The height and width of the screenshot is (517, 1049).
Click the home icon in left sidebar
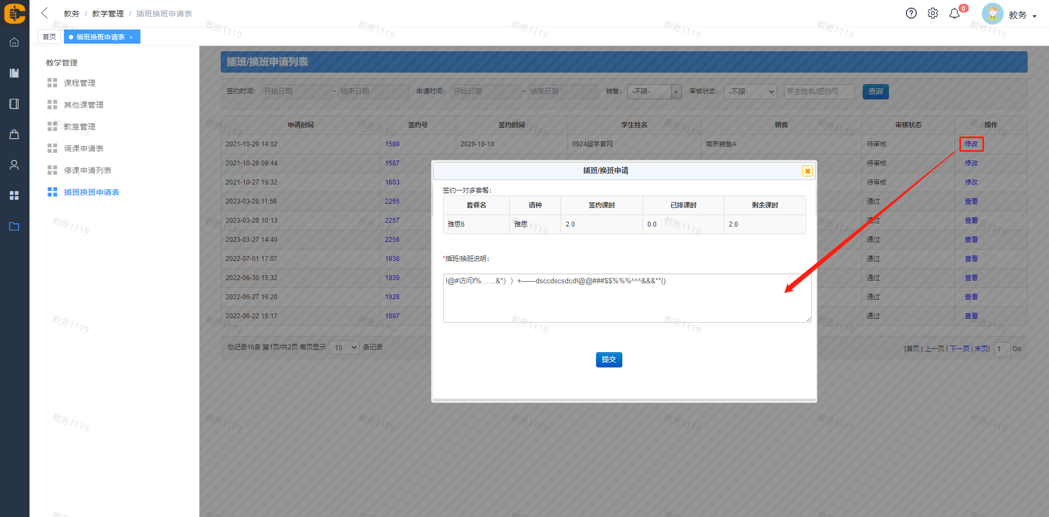click(x=14, y=42)
